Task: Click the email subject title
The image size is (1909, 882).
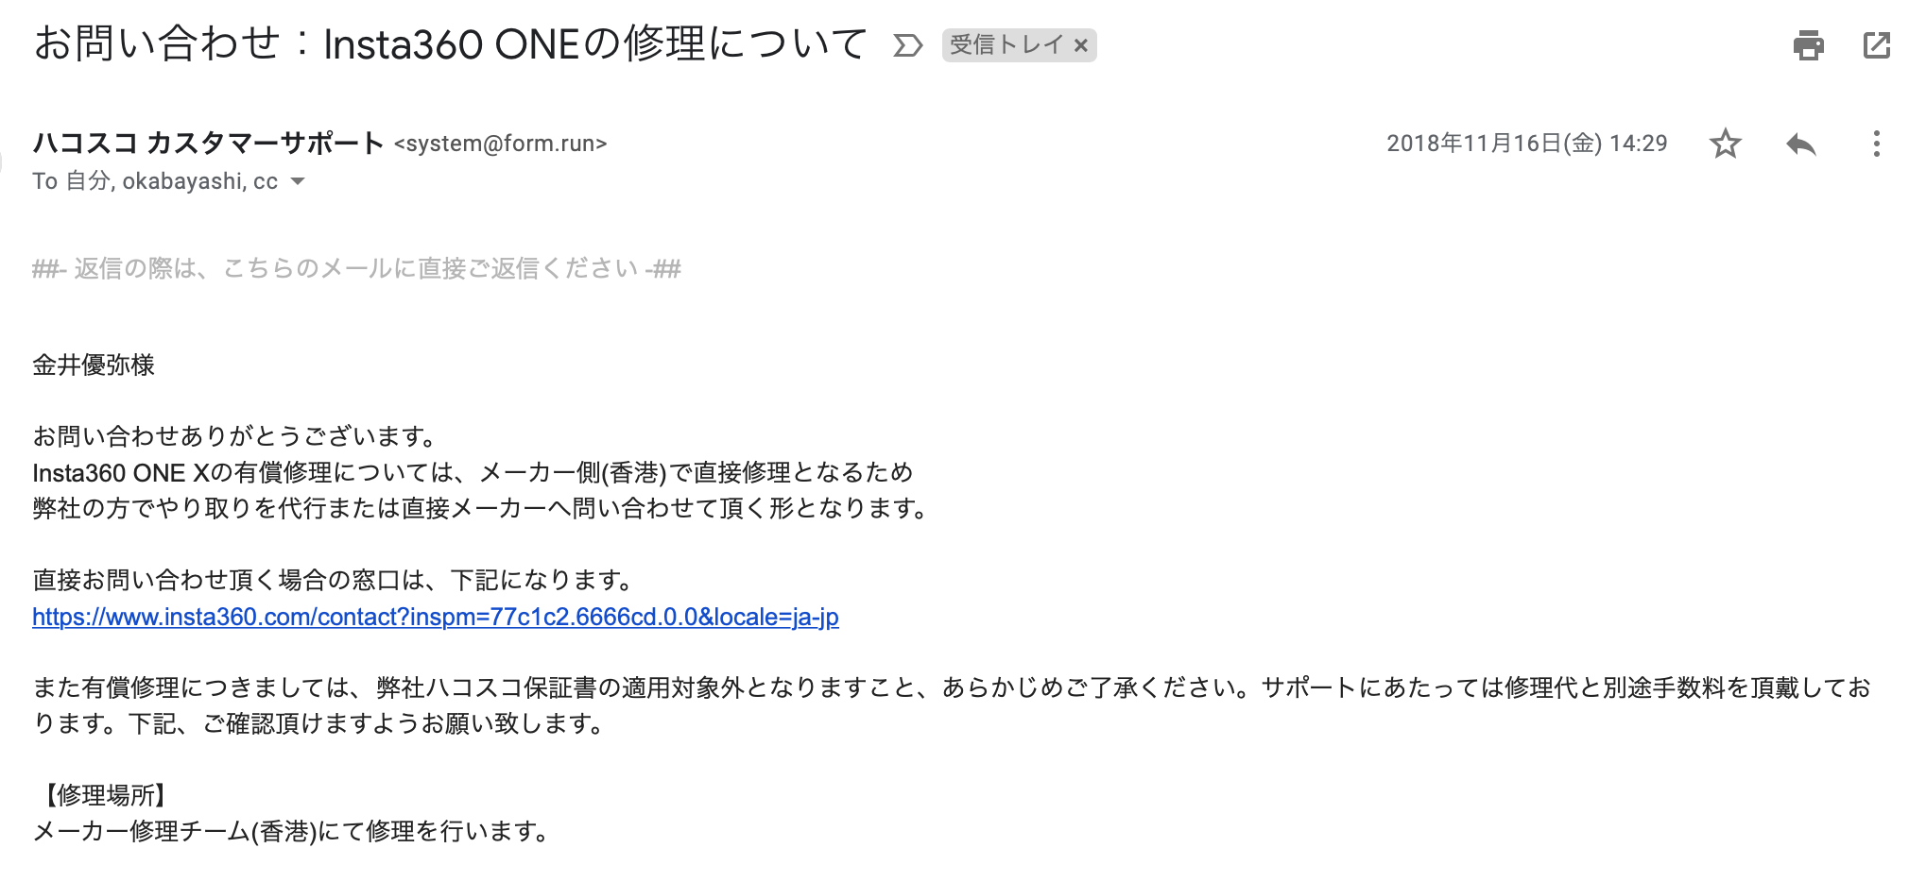Action: [450, 43]
